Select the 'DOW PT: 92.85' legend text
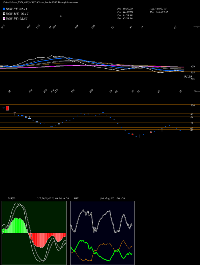200x265 pixels. pos(16,18)
